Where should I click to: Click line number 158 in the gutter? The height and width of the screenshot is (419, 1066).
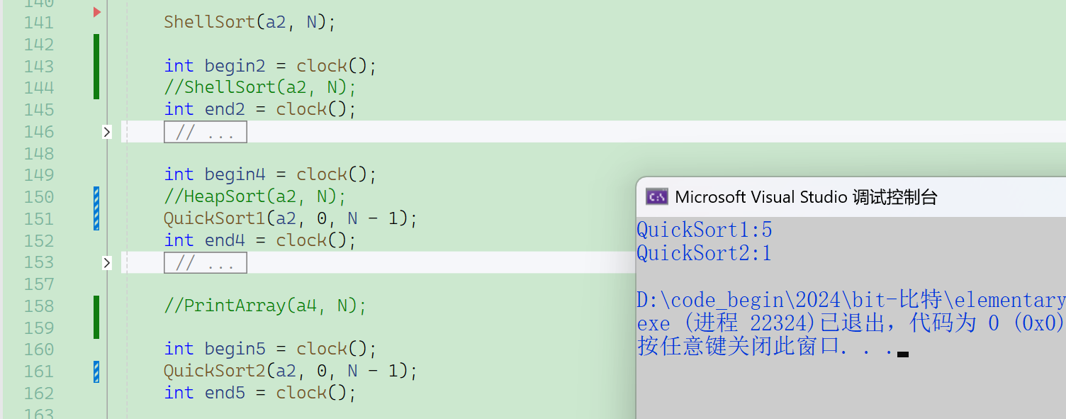39,306
